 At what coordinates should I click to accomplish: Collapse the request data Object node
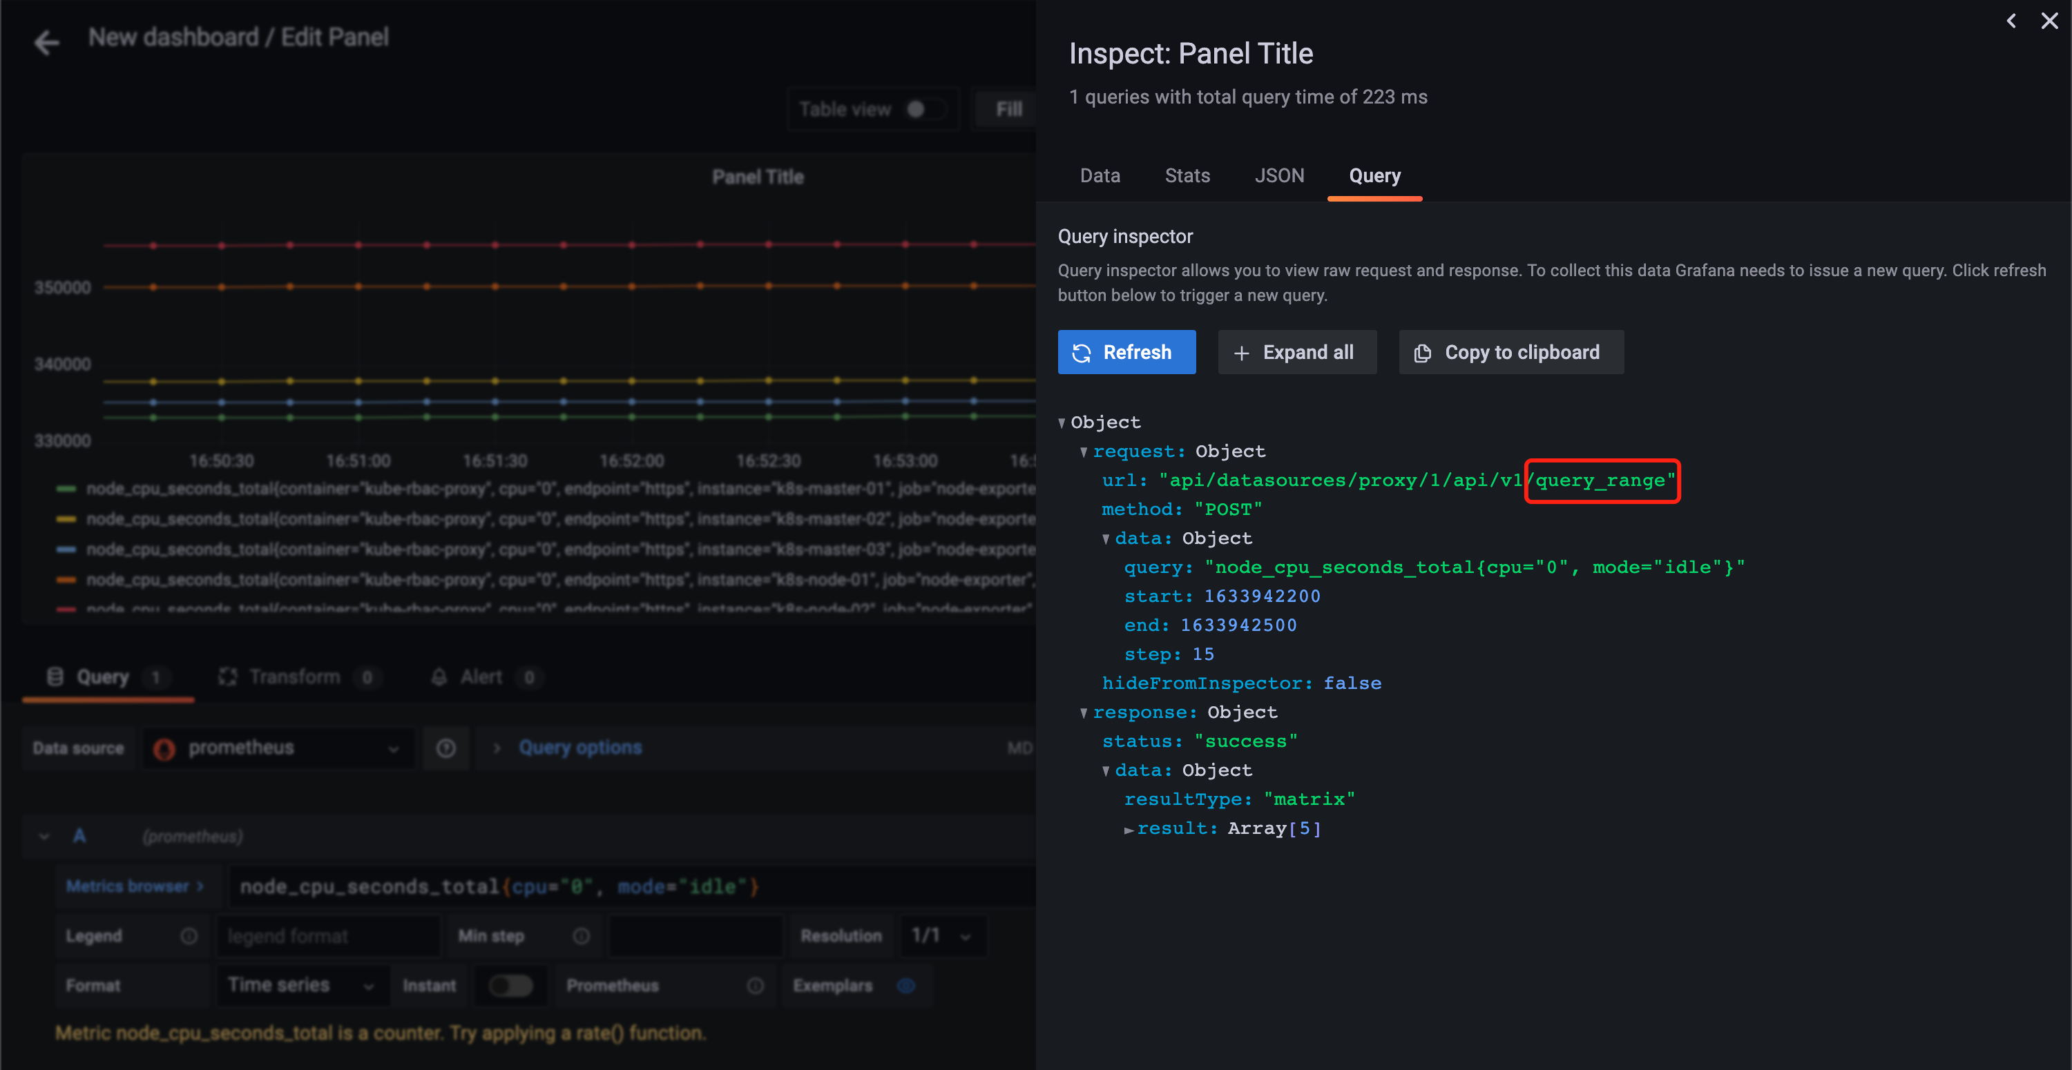point(1106,538)
